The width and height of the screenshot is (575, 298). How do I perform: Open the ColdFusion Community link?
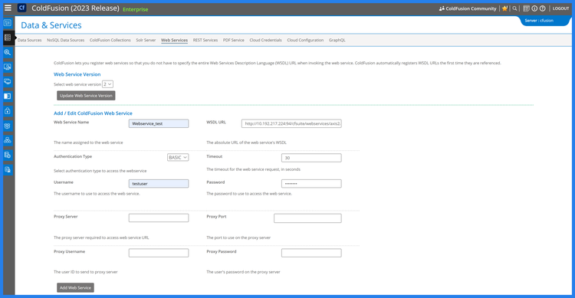click(471, 8)
